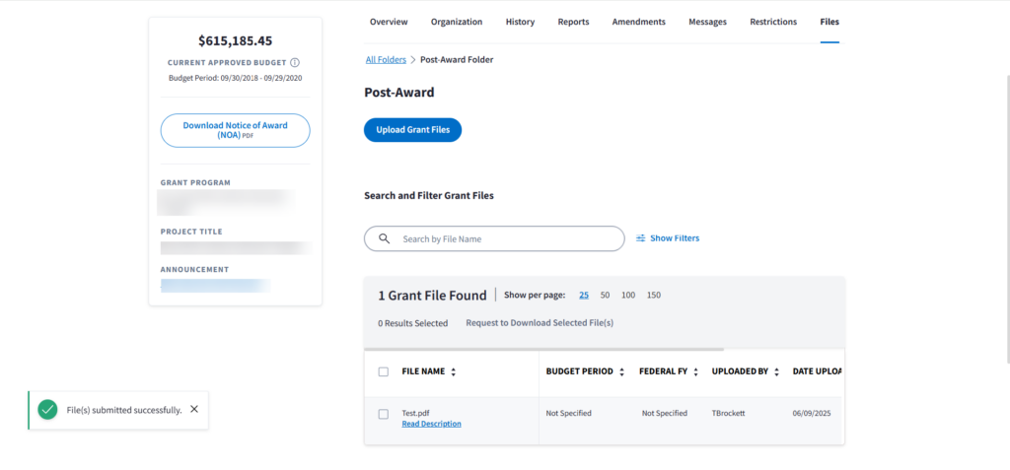Viewport: 1010px width, 470px height.
Task: Click the horizontal table scrollbar
Action: (543, 349)
